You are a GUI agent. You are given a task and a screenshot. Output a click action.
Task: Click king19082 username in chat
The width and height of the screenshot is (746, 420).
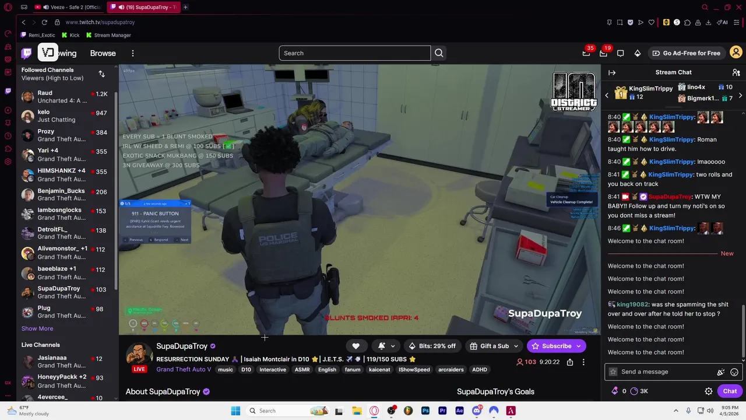(x=632, y=304)
